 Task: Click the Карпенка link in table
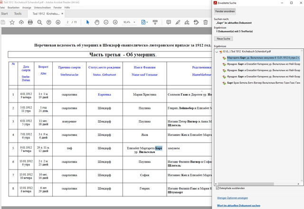point(104,95)
